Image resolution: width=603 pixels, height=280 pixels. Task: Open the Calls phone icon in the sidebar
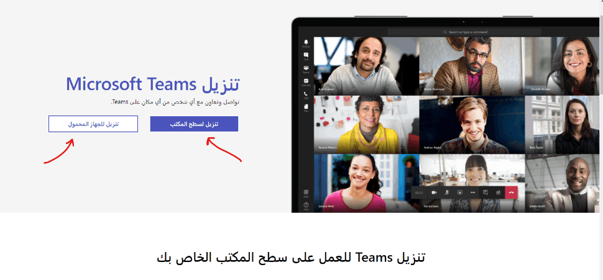tap(306, 95)
